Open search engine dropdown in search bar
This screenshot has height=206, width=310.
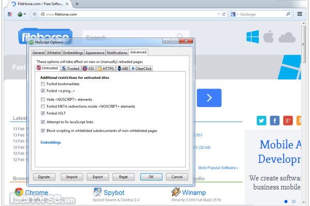[235, 14]
